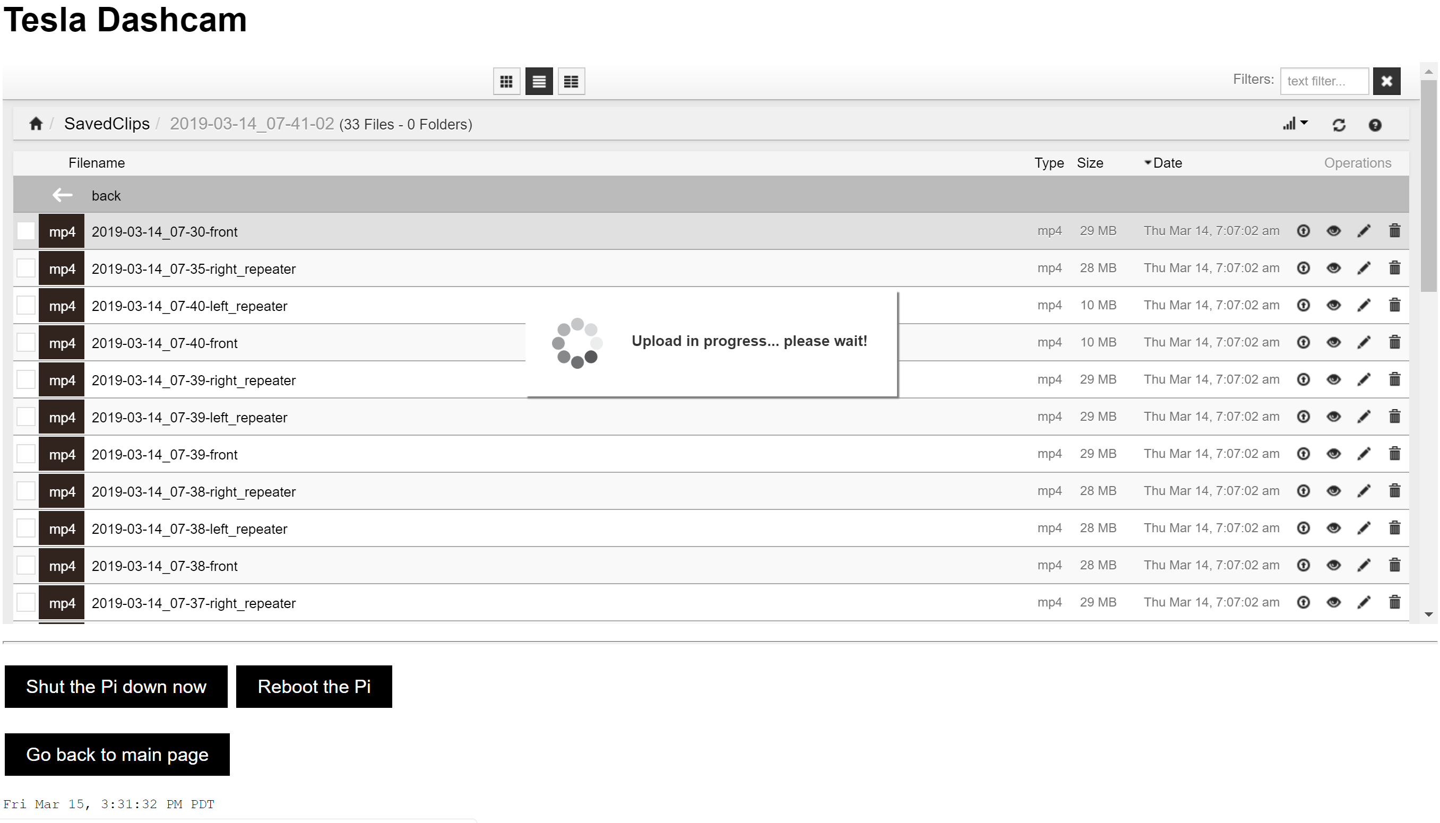Select the list view icon

click(x=539, y=81)
